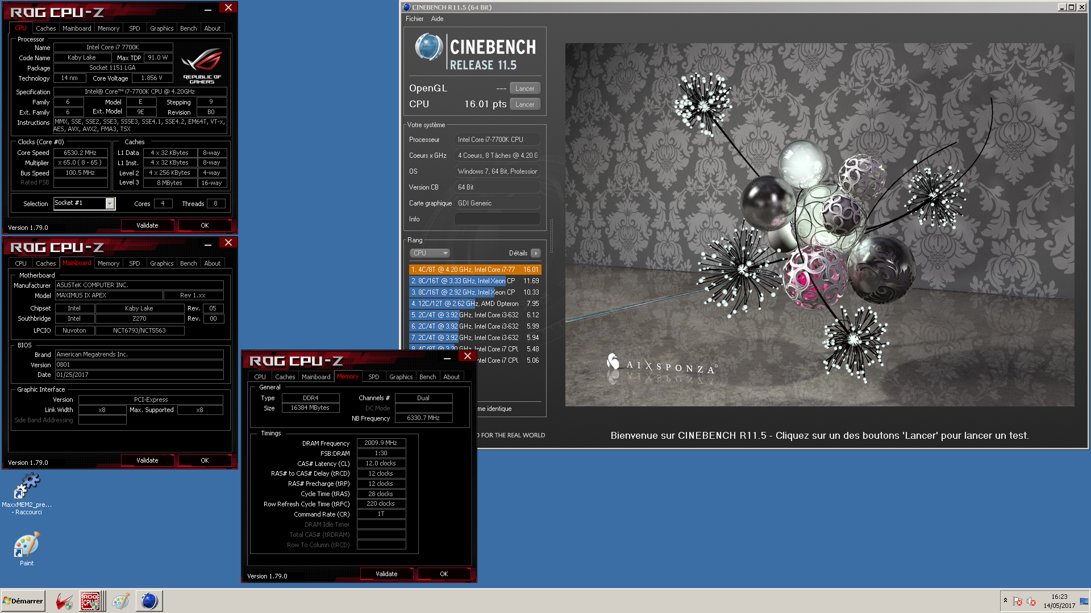Click OK in Mainboard CPU-Z window
The height and width of the screenshot is (613, 1091).
coord(205,460)
